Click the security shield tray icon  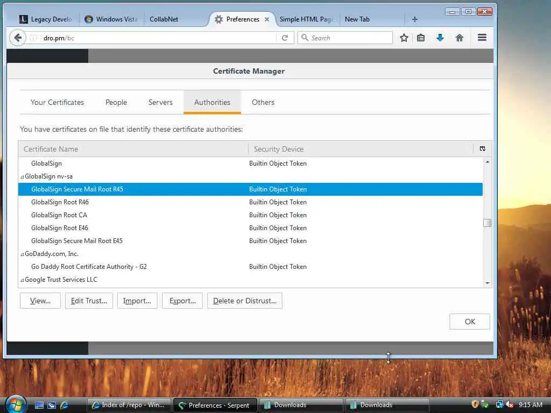(475, 404)
